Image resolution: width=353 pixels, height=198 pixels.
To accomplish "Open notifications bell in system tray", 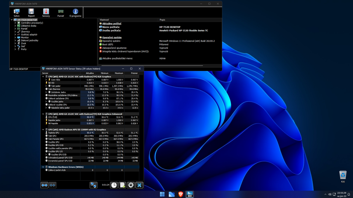I will [x=349, y=194].
